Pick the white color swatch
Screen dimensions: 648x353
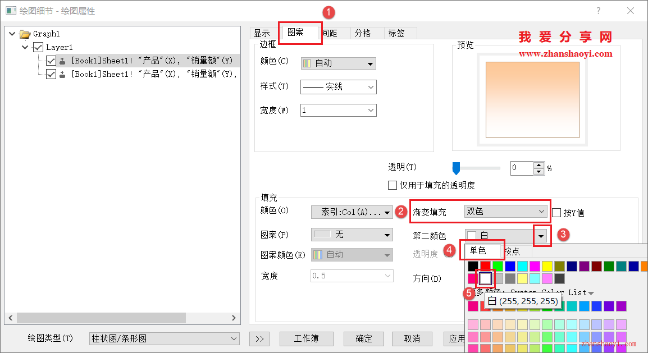point(485,278)
